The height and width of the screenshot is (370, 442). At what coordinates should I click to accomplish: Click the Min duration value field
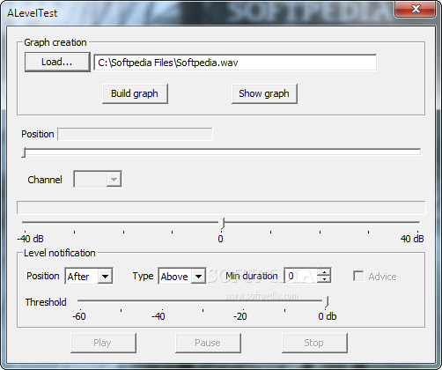coord(301,276)
